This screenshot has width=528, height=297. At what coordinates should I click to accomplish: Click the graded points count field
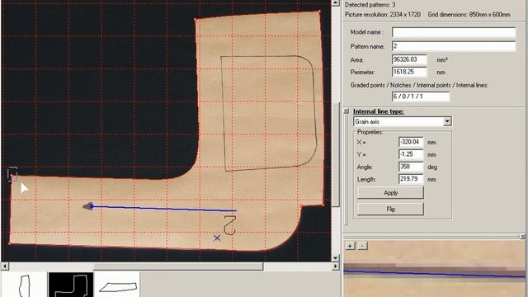(421, 97)
